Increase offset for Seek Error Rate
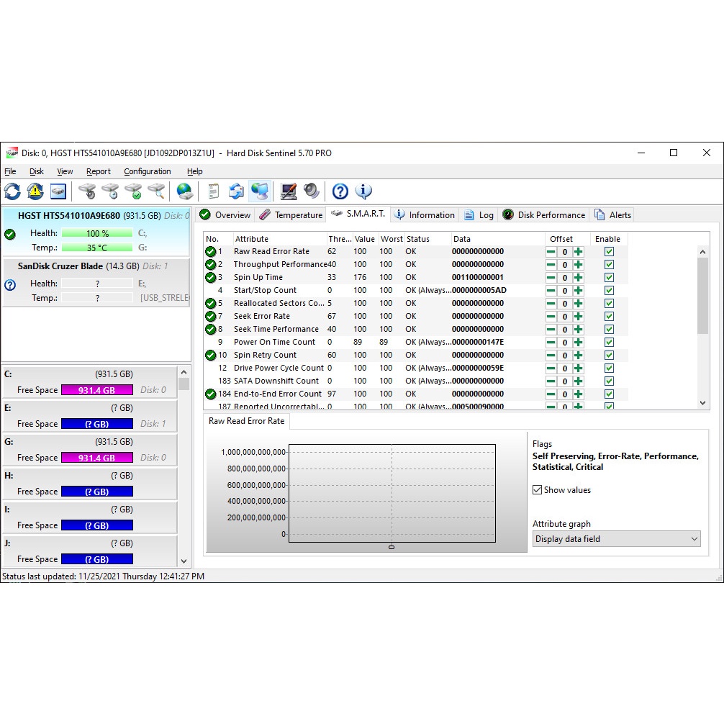Viewport: 724px width, 724px height. (x=578, y=317)
